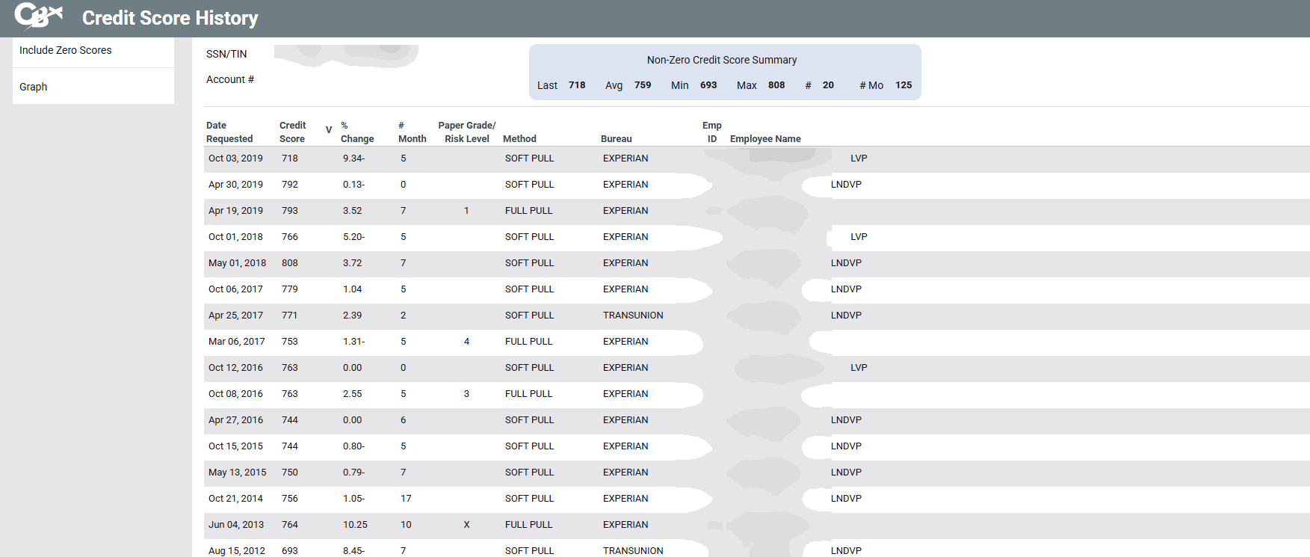Click the Max score 808 in summary

pos(776,85)
